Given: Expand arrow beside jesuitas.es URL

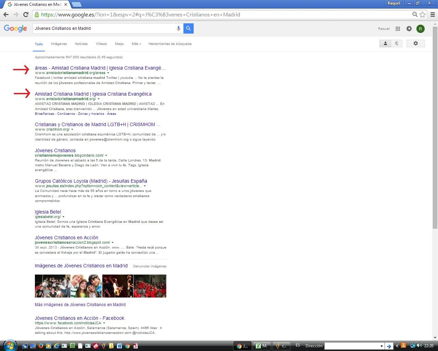Looking at the screenshot, I should (x=145, y=186).
